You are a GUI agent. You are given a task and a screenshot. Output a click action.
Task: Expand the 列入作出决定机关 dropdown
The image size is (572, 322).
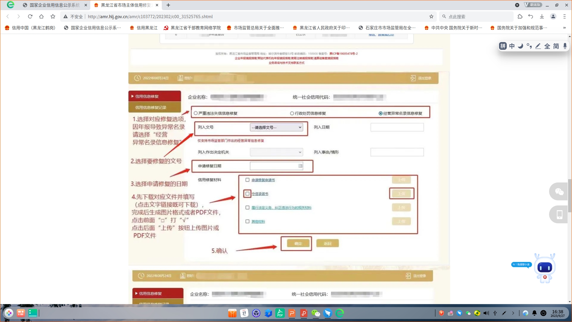coord(276,152)
